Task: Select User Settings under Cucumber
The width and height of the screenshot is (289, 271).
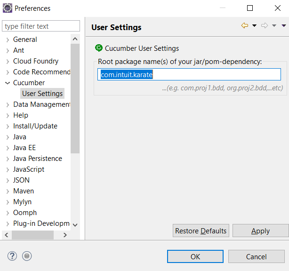Action: click(x=42, y=94)
